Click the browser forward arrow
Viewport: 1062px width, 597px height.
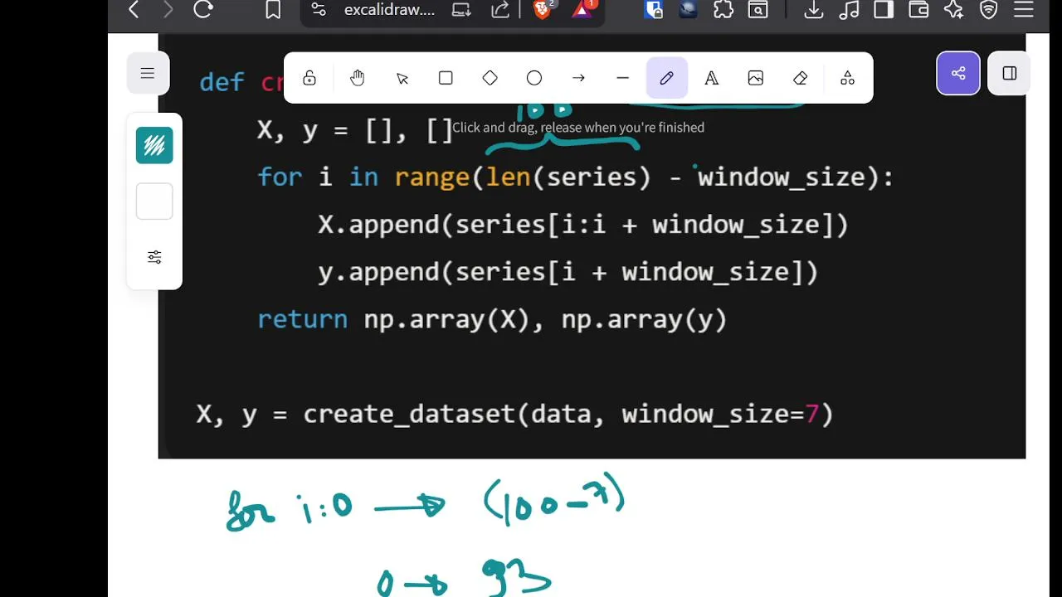(168, 10)
